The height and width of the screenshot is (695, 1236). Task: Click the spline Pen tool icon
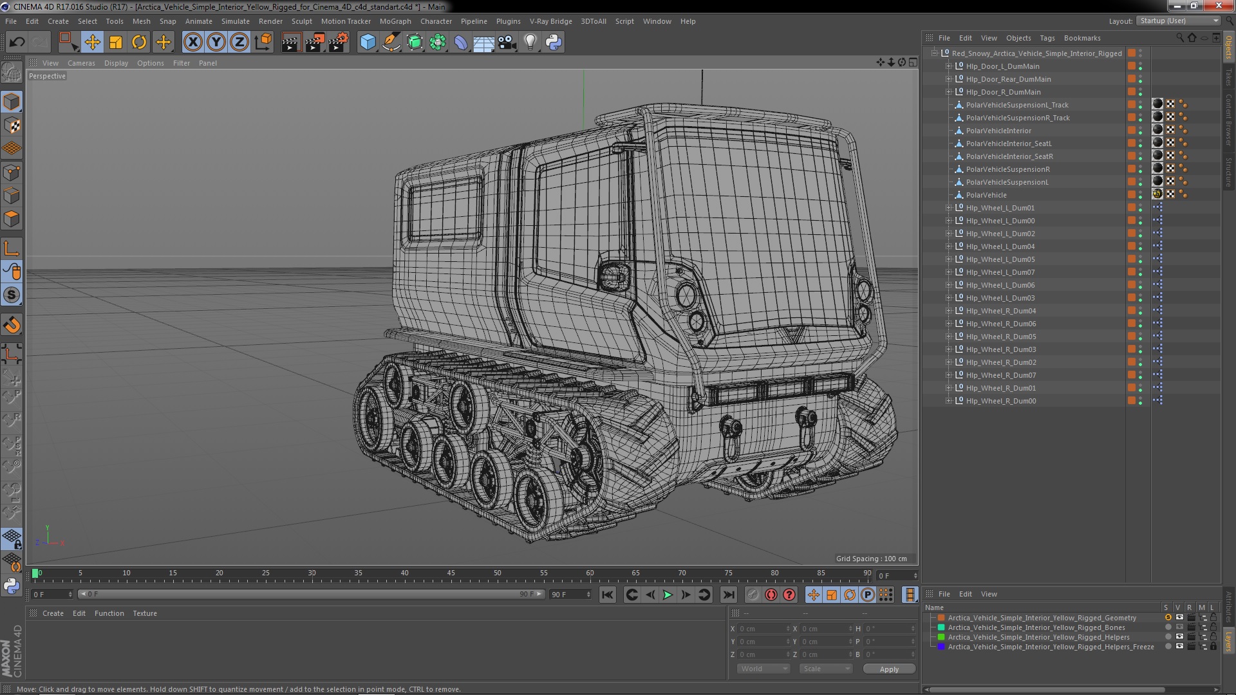pos(391,42)
